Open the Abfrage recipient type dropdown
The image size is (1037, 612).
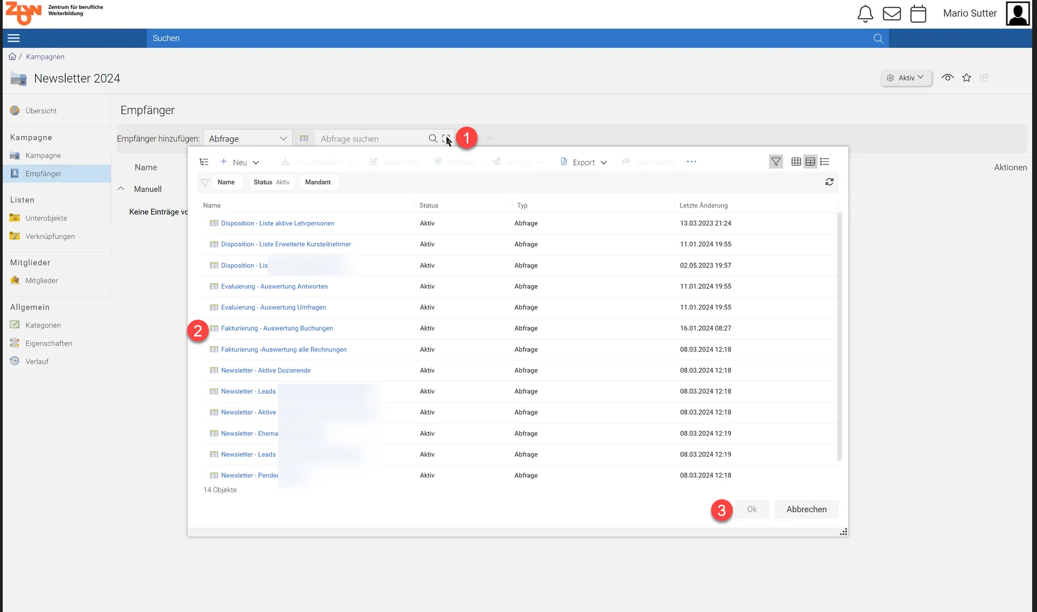(x=248, y=139)
